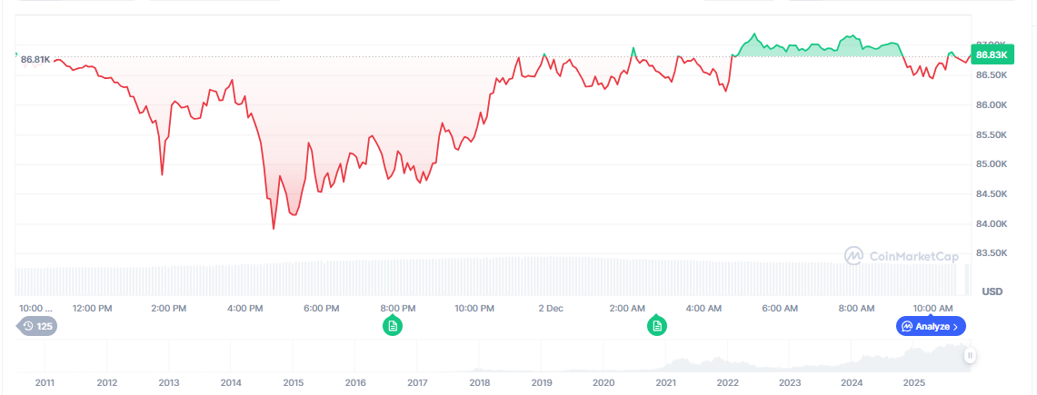Click 2011 on the year navigator

click(x=45, y=382)
